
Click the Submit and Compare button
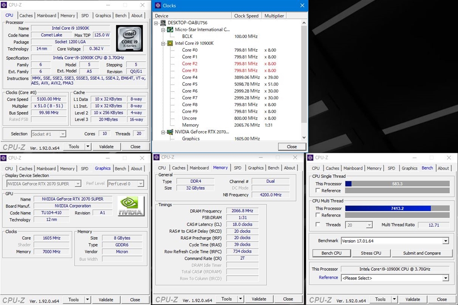422,253
